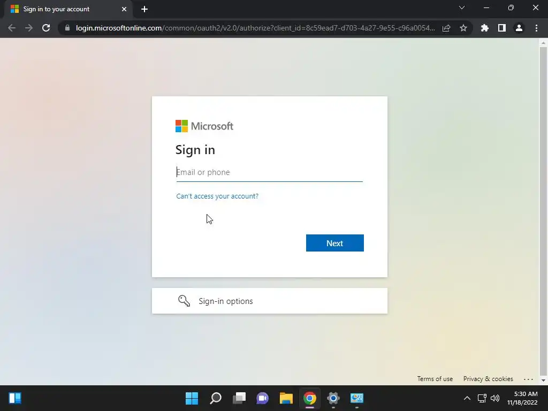This screenshot has height=411, width=548.
Task: Click the address bar URL
Action: tap(255, 28)
